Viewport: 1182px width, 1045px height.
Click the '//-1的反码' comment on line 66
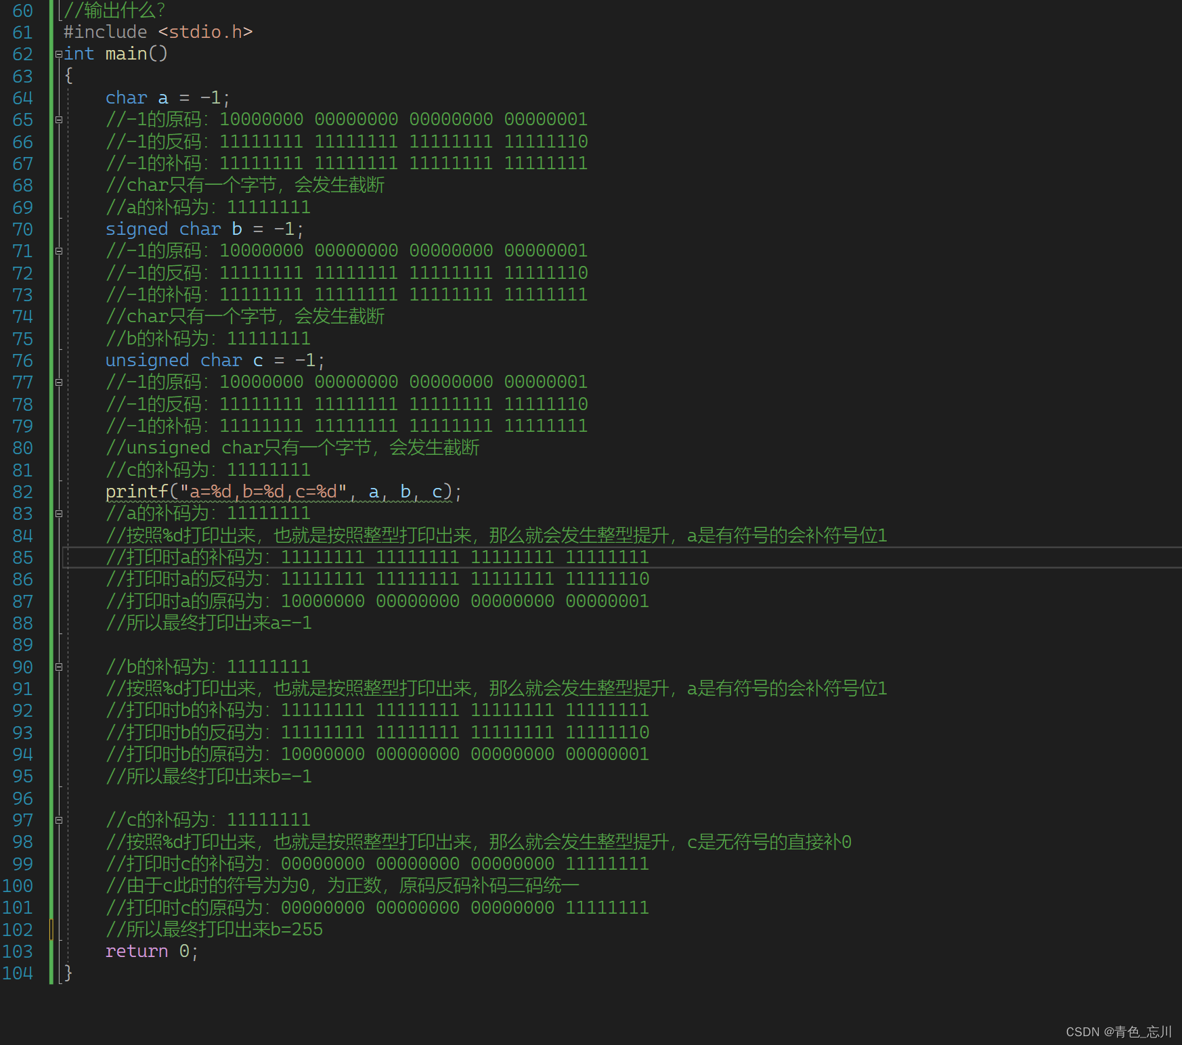347,142
